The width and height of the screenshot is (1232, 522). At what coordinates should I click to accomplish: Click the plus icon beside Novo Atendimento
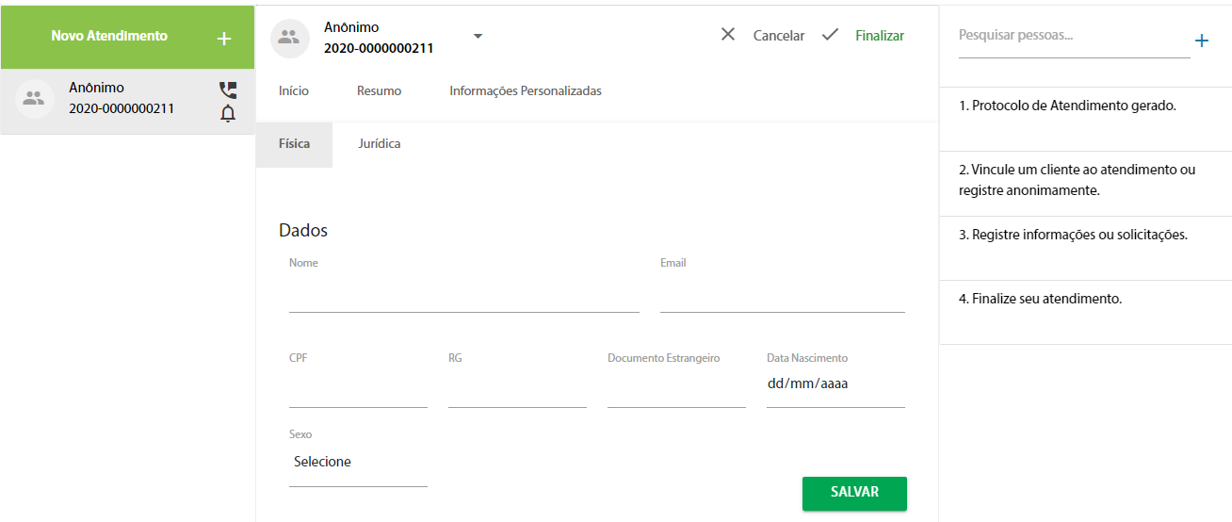[x=224, y=39]
